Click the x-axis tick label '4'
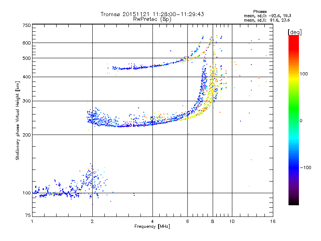Screen dimensions: 321x241 pyautogui.click(x=152, y=221)
